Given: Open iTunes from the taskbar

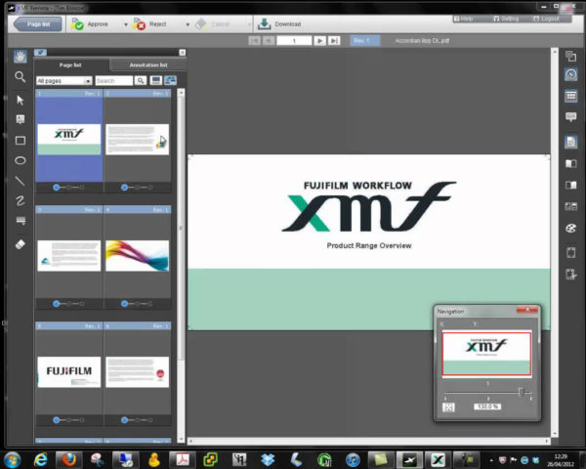Looking at the screenshot, I should pos(353,459).
